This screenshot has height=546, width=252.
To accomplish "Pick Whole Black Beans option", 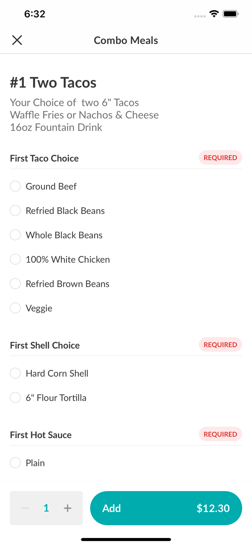I will click(15, 235).
